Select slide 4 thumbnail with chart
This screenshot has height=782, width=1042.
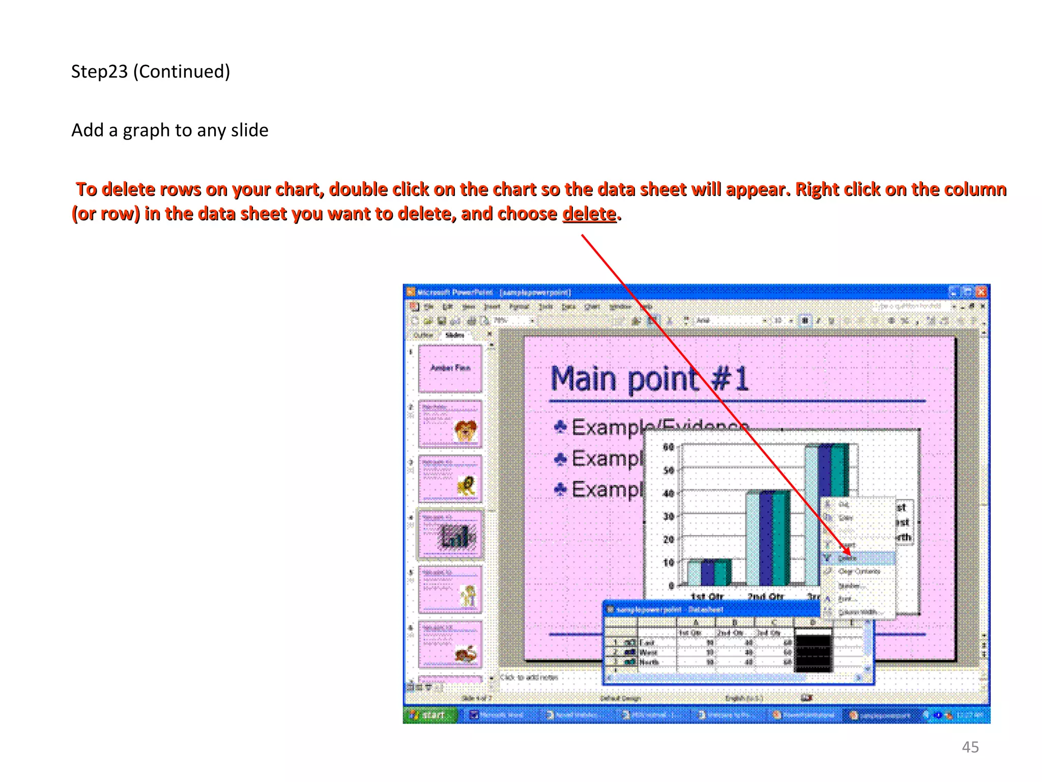(x=450, y=534)
